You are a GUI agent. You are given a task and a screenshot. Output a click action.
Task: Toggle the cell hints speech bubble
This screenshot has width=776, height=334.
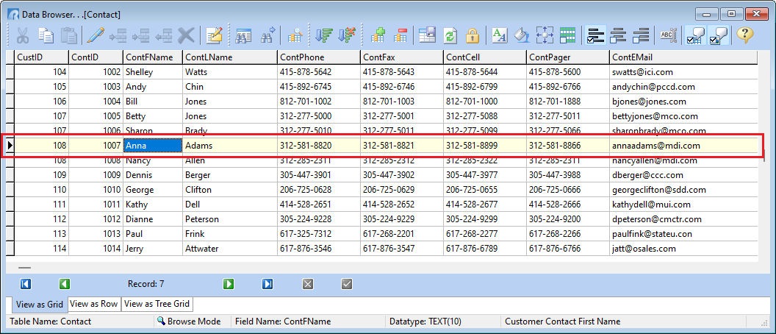coord(718,35)
